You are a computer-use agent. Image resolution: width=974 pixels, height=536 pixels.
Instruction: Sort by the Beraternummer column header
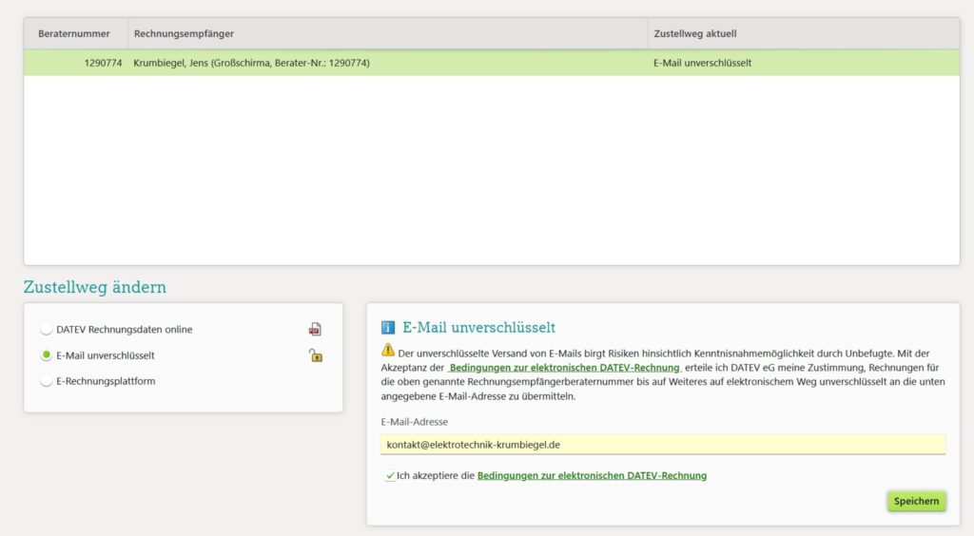pyautogui.click(x=74, y=34)
